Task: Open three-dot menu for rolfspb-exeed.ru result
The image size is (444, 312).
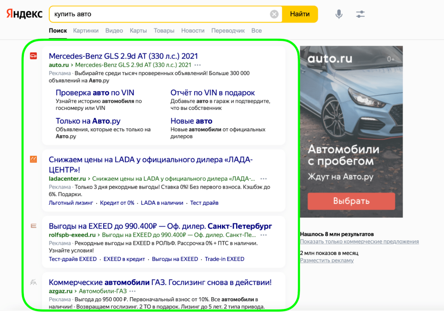Action: click(264, 235)
